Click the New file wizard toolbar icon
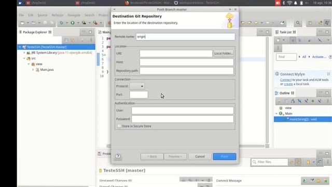The height and width of the screenshot is (187, 332). (22, 23)
